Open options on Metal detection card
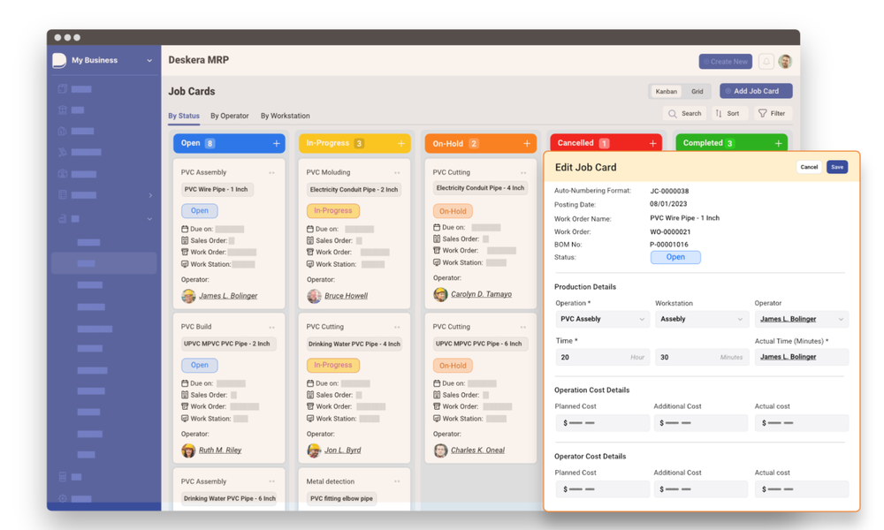 tap(397, 481)
